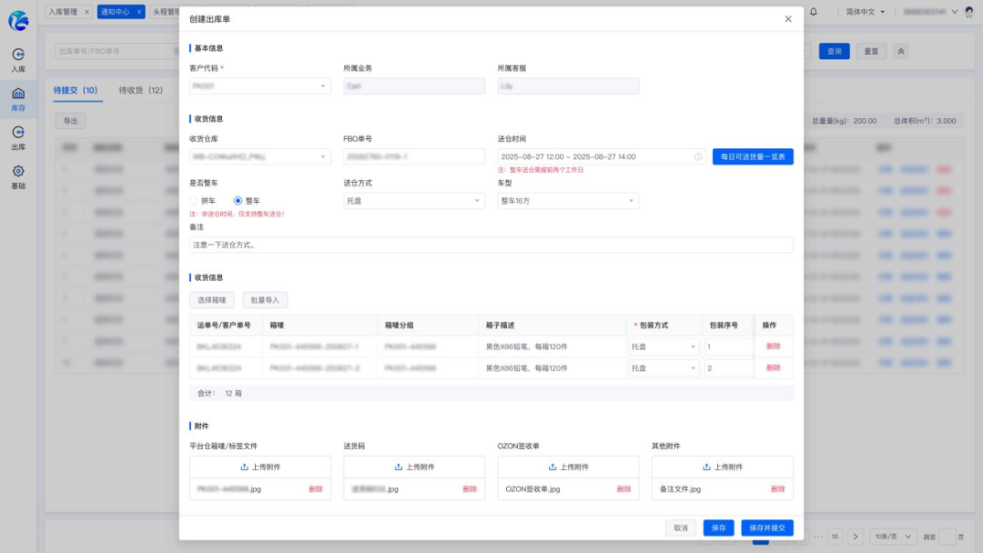Click the 批量导入 button
This screenshot has height=553, width=983.
point(265,300)
